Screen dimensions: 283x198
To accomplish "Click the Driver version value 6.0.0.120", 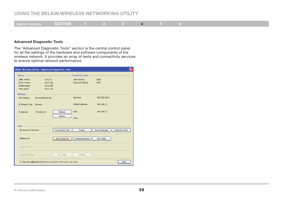I will pos(49,83).
